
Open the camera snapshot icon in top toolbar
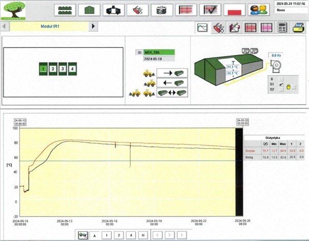tap(161, 10)
